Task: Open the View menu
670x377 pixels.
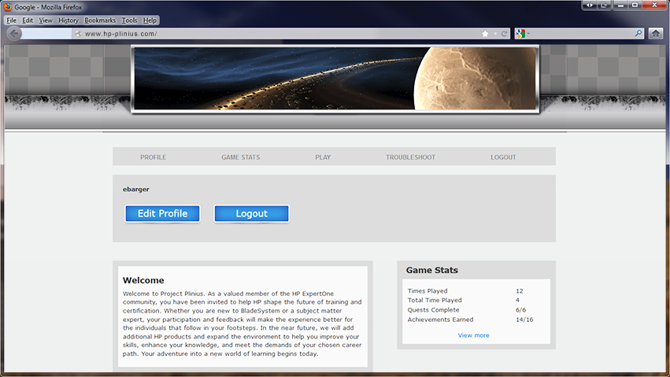Action: (46, 20)
